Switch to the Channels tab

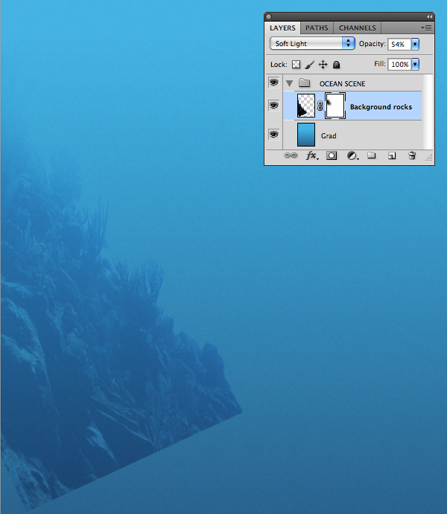(x=358, y=28)
